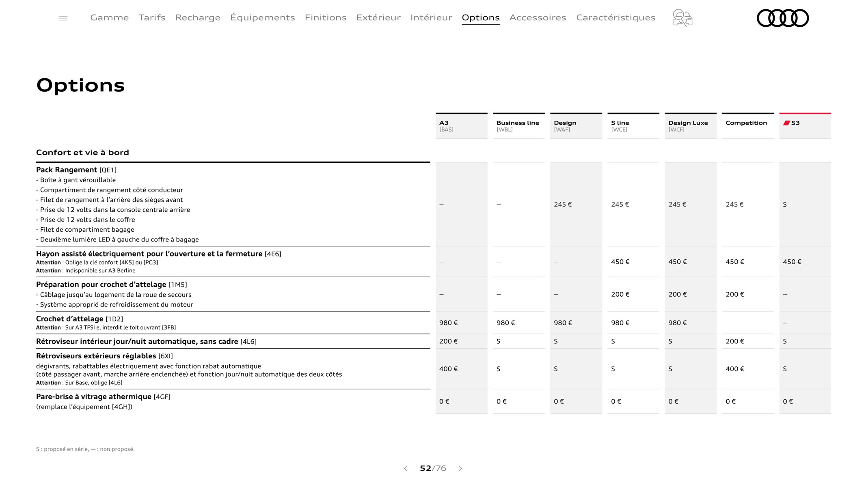Click 'Boîte à gant vérouillable' line
Image resolution: width=866 pixels, height=487 pixels.
[76, 180]
